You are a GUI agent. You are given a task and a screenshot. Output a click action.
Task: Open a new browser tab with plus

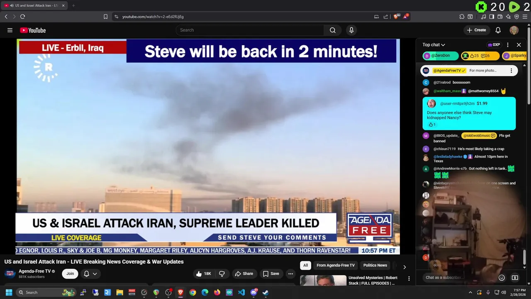[73, 5]
